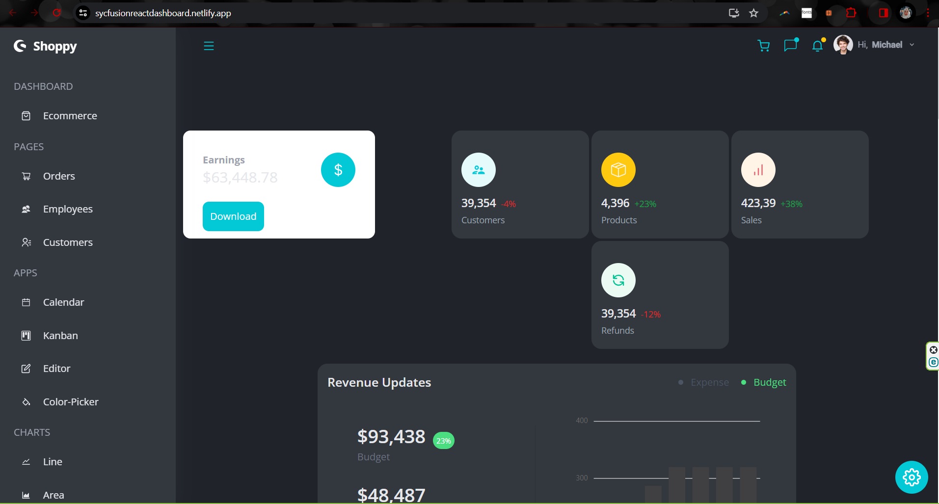Expand the Michael profile dropdown arrow
Screen dimensions: 939x504
click(912, 45)
